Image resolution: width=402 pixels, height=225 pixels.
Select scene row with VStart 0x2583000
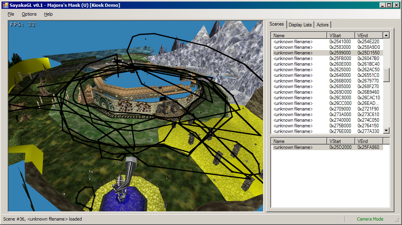[x=328, y=47]
